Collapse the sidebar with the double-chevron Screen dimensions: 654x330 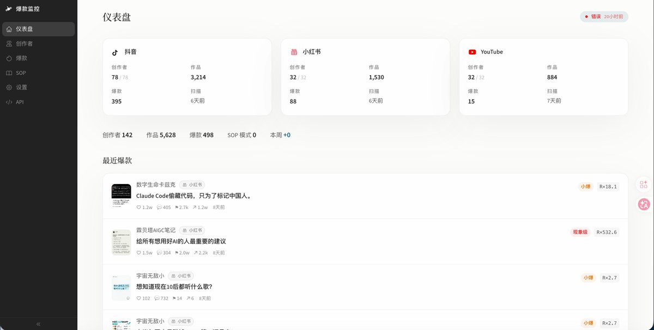point(38,323)
